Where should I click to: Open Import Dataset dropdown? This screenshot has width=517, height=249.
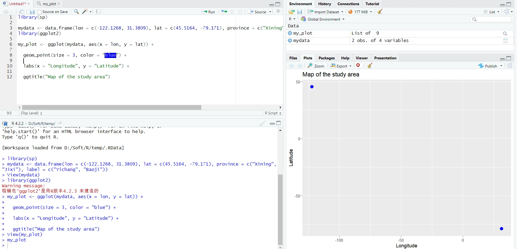point(325,12)
